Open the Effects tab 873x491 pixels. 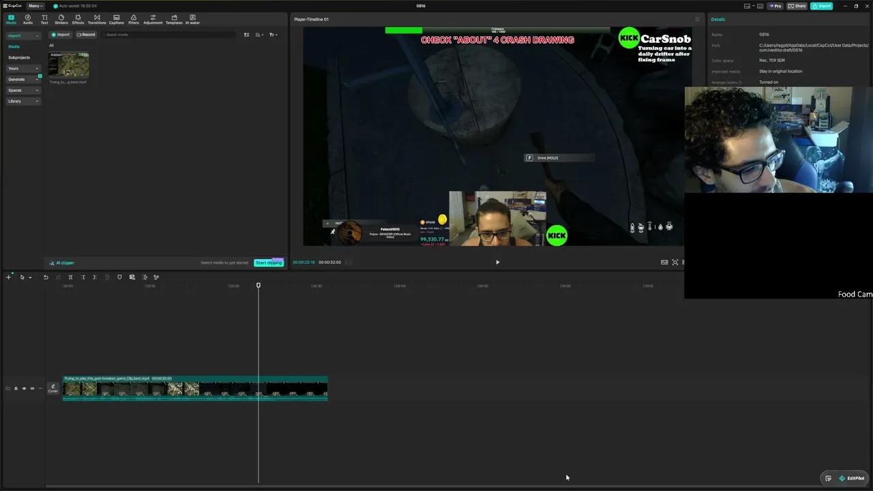click(x=78, y=19)
